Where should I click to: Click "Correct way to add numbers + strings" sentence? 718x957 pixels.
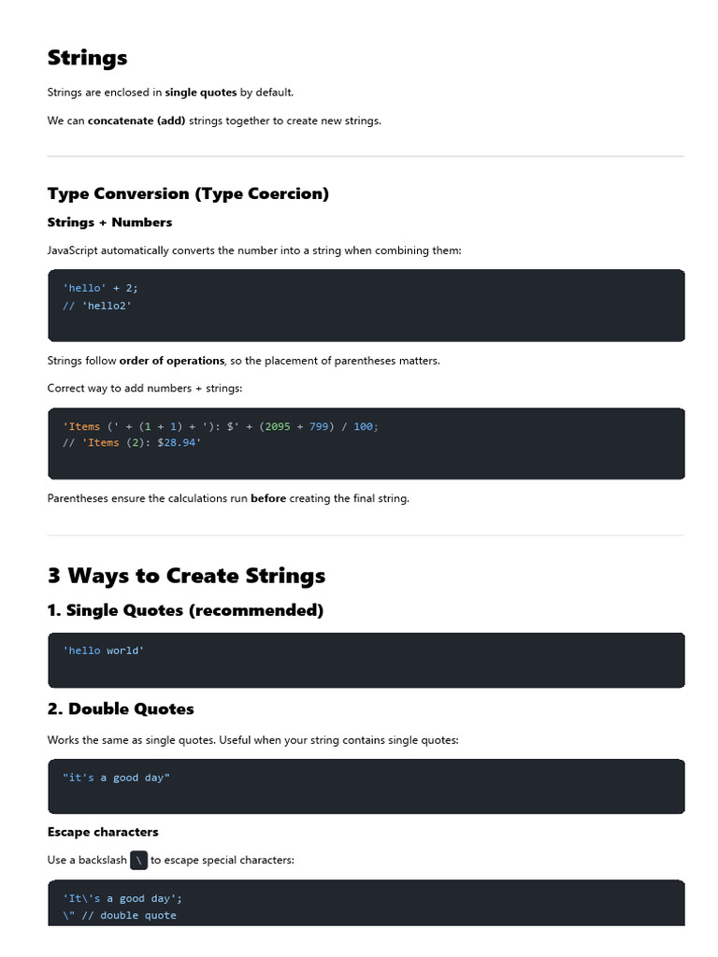pyautogui.click(x=144, y=388)
